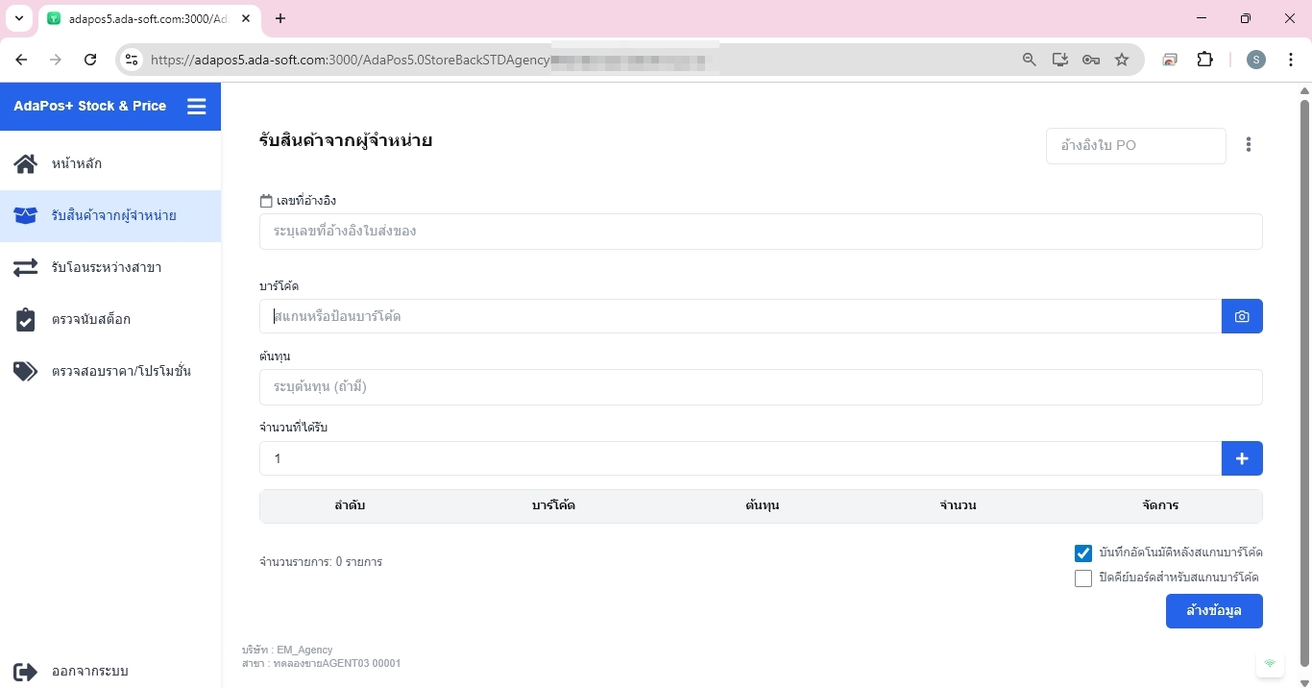The height and width of the screenshot is (688, 1312).
Task: Toggle the hamburger sidebar menu icon
Action: [x=196, y=107]
